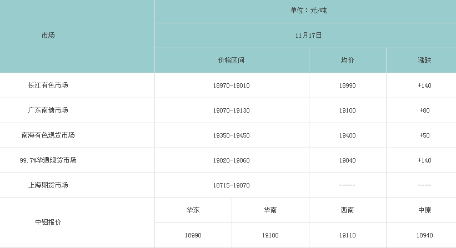Image resolution: width=456 pixels, height=248 pixels.
Task: Click the 涨跌 column header
Action: 424,60
